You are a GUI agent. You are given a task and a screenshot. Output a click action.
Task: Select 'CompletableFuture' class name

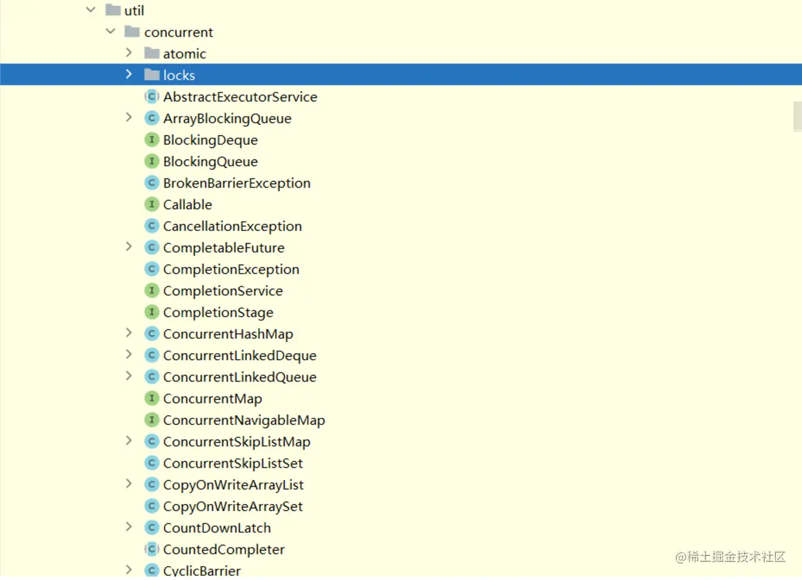pyautogui.click(x=223, y=248)
